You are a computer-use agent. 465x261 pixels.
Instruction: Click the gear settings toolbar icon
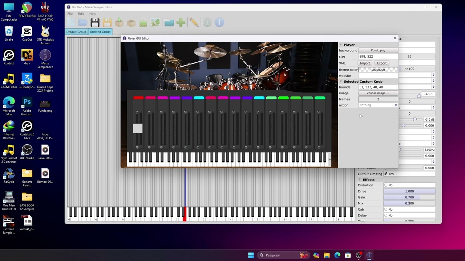(207, 22)
